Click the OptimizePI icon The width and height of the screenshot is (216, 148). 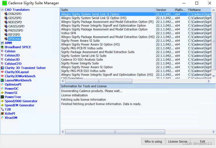(2, 84)
